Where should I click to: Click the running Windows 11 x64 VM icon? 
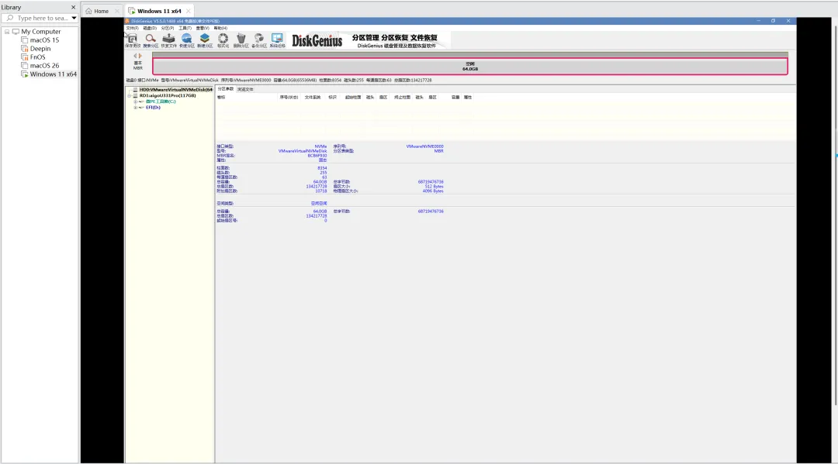(x=25, y=74)
